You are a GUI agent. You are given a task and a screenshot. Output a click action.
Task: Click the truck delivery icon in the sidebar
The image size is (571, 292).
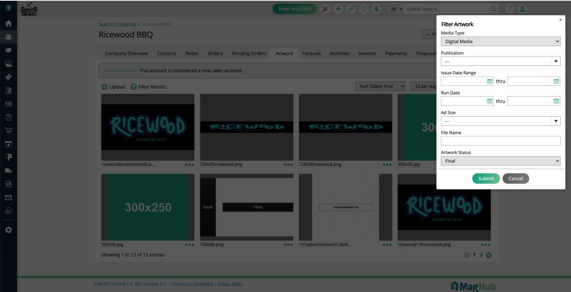8,170
